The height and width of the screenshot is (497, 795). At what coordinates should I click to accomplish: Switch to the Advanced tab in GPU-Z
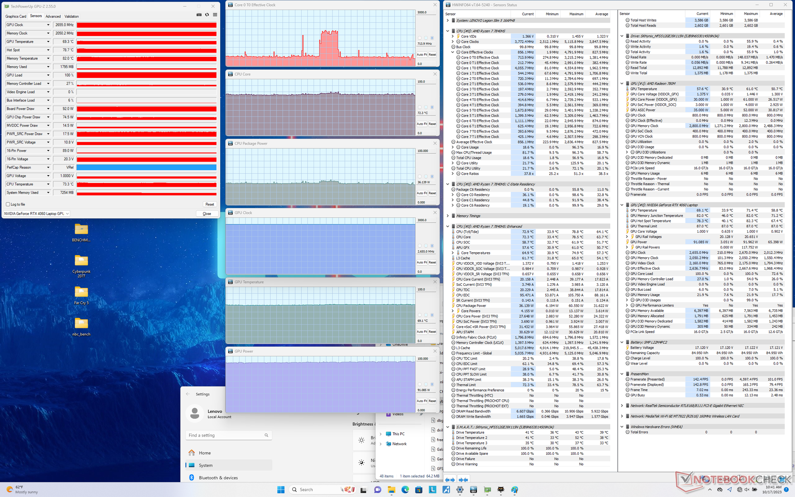point(53,17)
